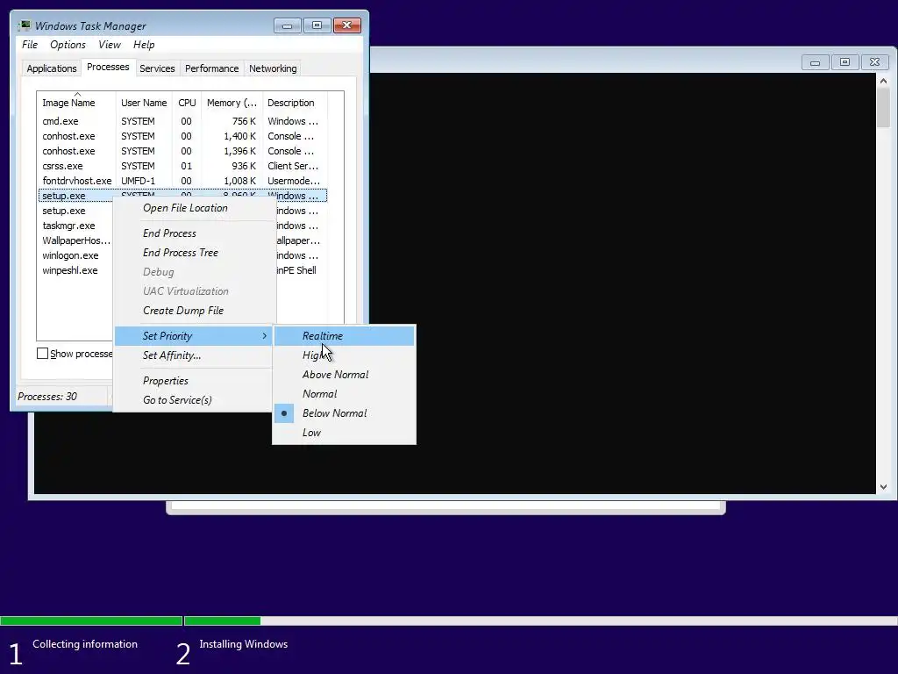898x674 pixels.
Task: Choose Create Dump File from context menu
Action: pos(194,311)
